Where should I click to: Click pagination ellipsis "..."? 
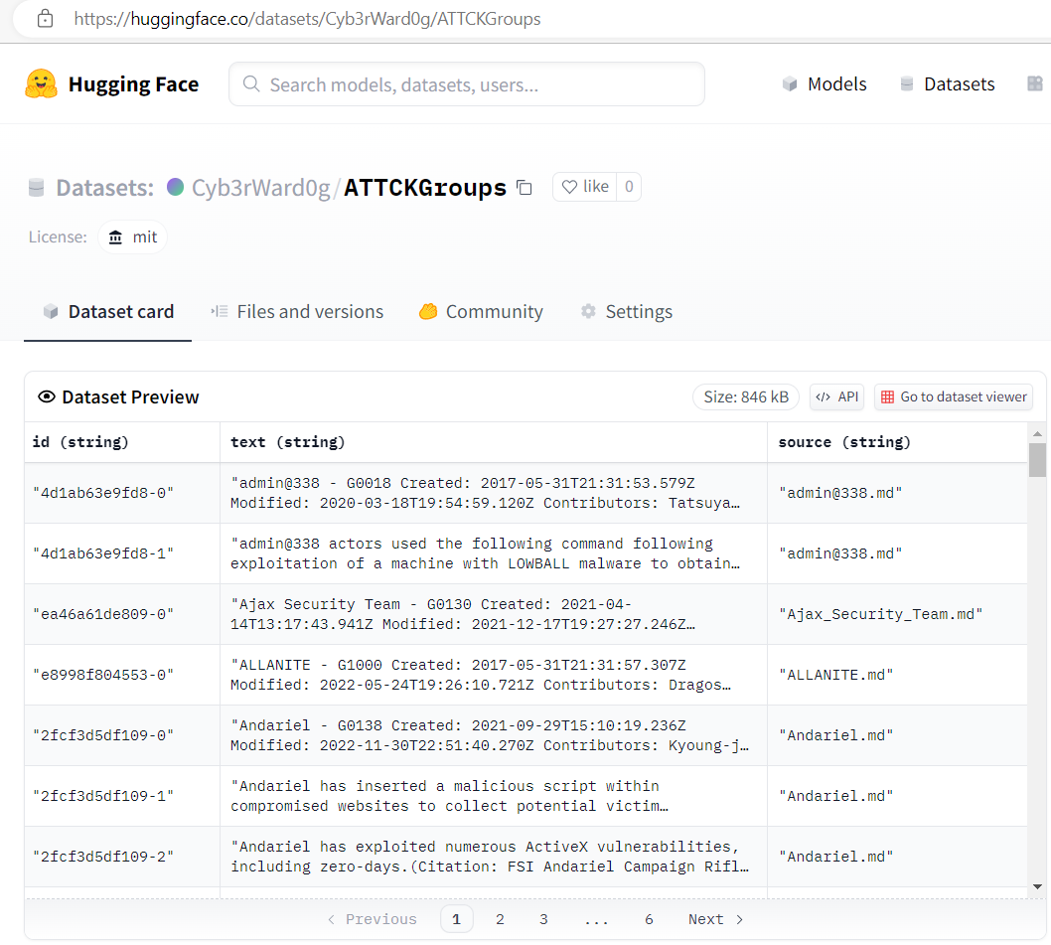tap(596, 919)
